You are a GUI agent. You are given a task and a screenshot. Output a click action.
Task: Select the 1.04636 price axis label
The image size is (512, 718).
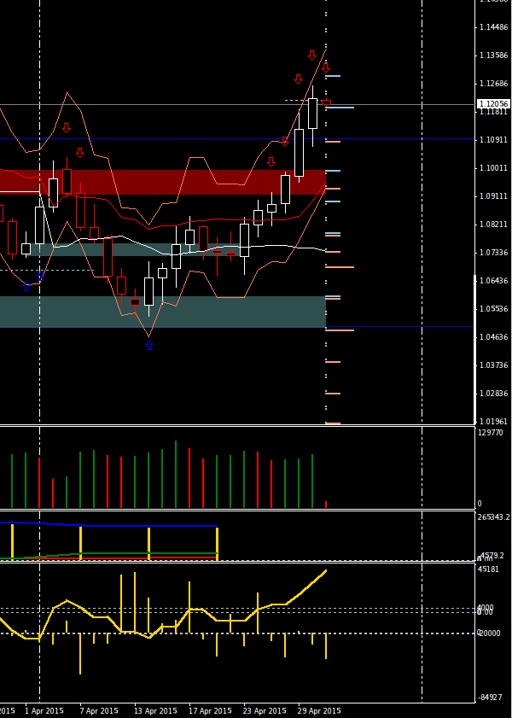point(494,337)
